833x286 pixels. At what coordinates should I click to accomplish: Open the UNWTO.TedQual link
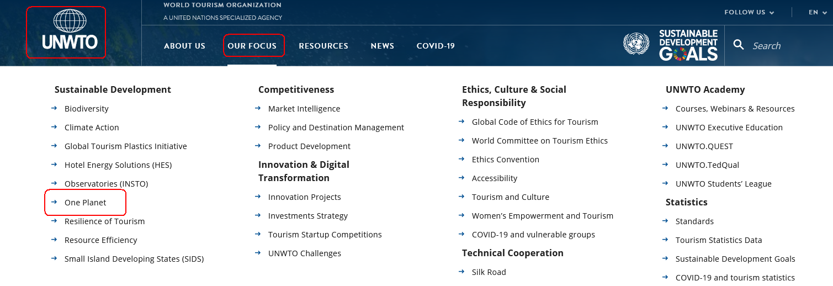(x=707, y=165)
